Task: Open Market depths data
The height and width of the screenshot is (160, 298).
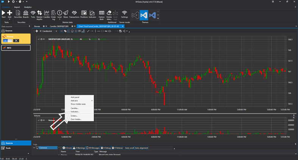Action: click(39, 15)
